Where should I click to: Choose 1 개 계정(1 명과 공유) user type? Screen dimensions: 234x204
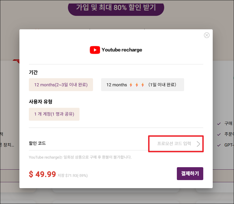pyautogui.click(x=54, y=114)
